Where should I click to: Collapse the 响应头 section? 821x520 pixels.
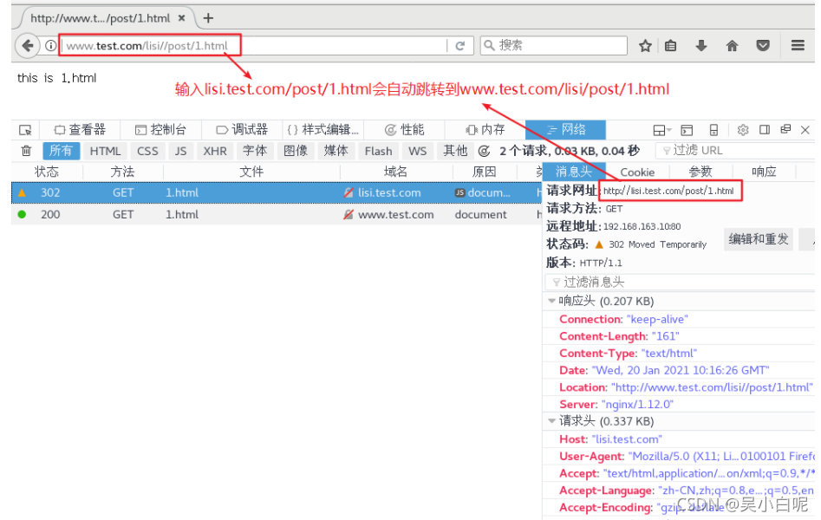pyautogui.click(x=551, y=301)
